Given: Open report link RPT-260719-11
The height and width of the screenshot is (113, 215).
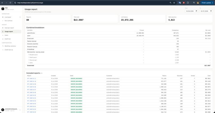Looking at the screenshot, I should pos(31,78).
